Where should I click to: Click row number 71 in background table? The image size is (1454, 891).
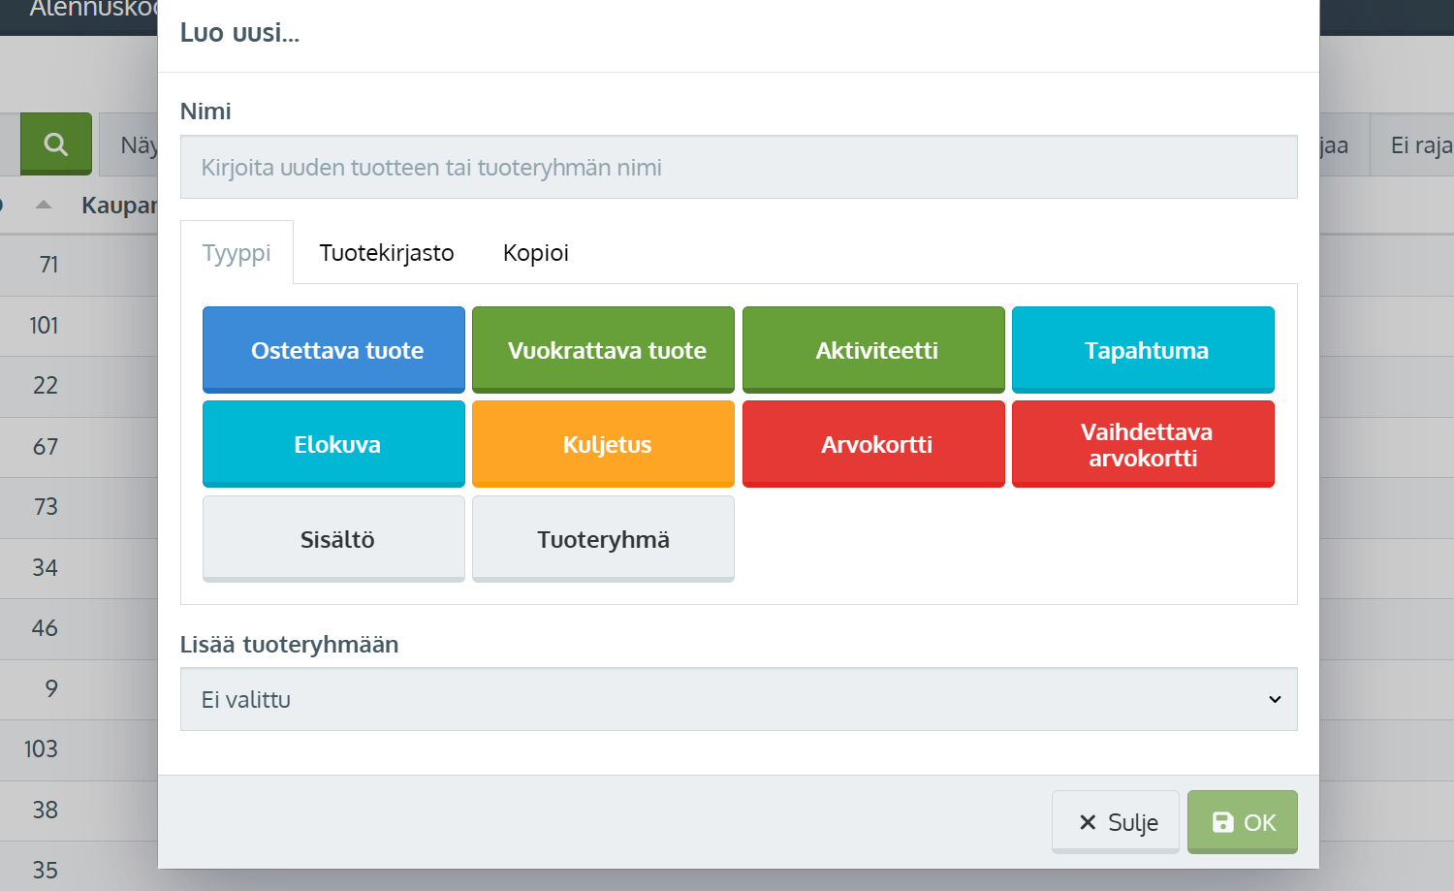pos(48,265)
